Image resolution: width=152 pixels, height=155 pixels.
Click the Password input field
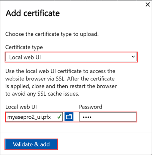point(108,117)
